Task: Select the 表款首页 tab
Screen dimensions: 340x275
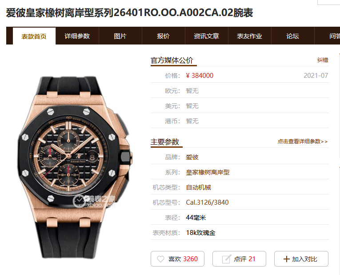Action: (x=34, y=36)
